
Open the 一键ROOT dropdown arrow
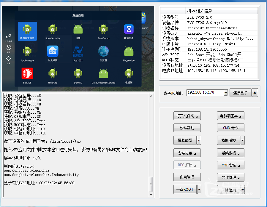tap(199, 189)
